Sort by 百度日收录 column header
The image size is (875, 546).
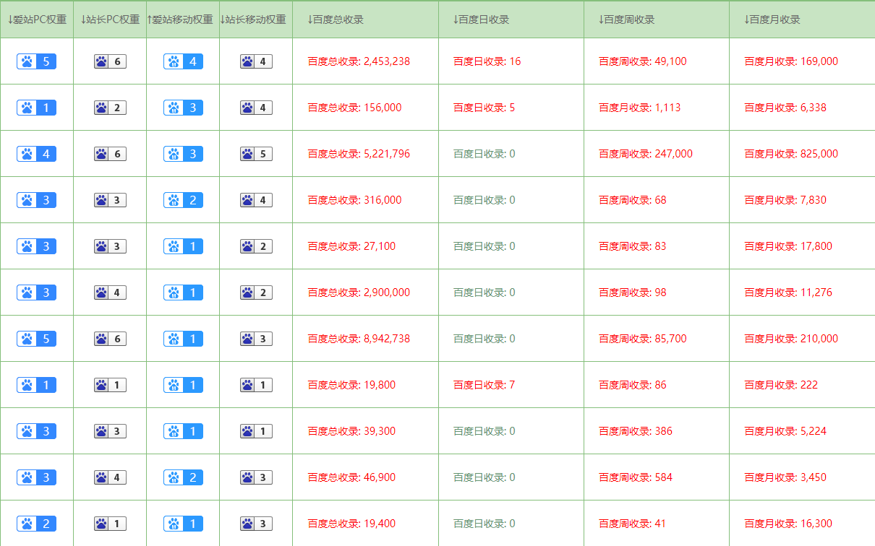tap(481, 19)
